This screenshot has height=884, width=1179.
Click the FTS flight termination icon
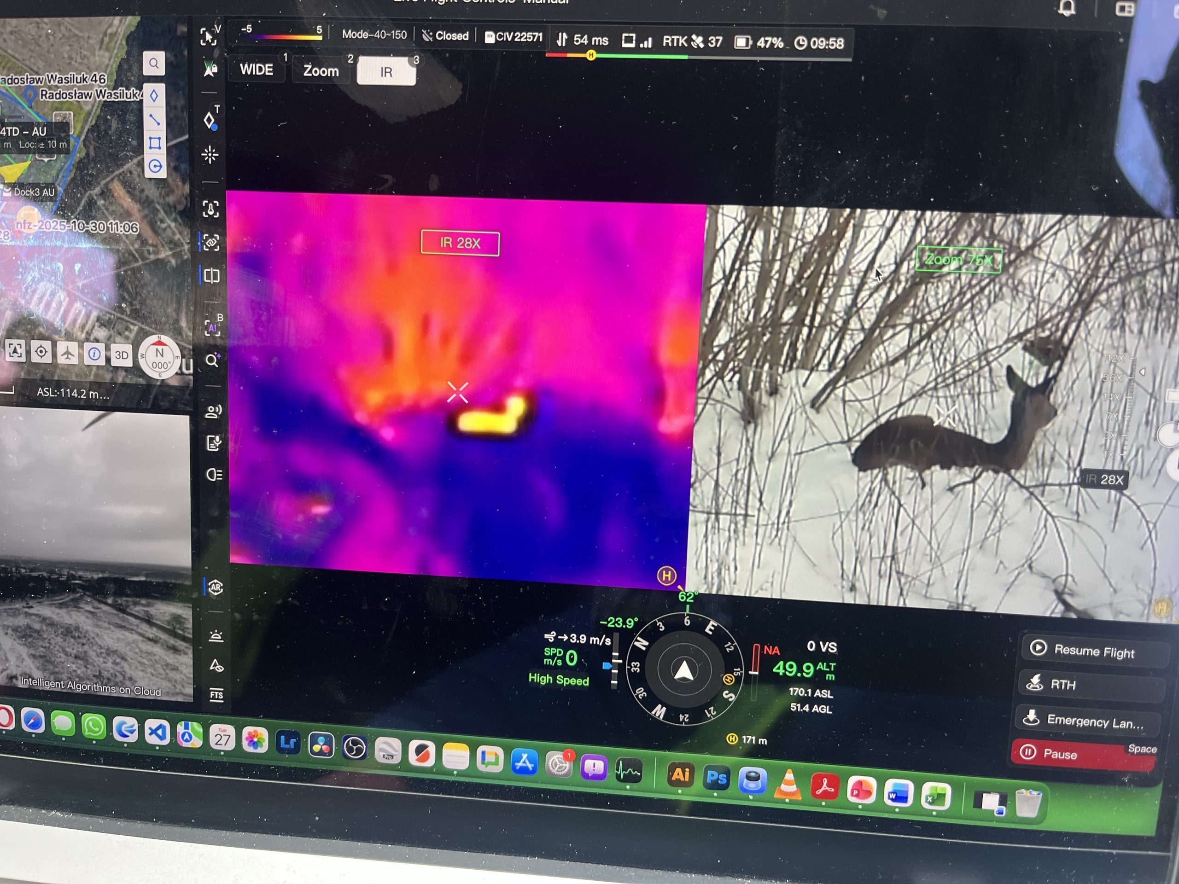click(216, 695)
